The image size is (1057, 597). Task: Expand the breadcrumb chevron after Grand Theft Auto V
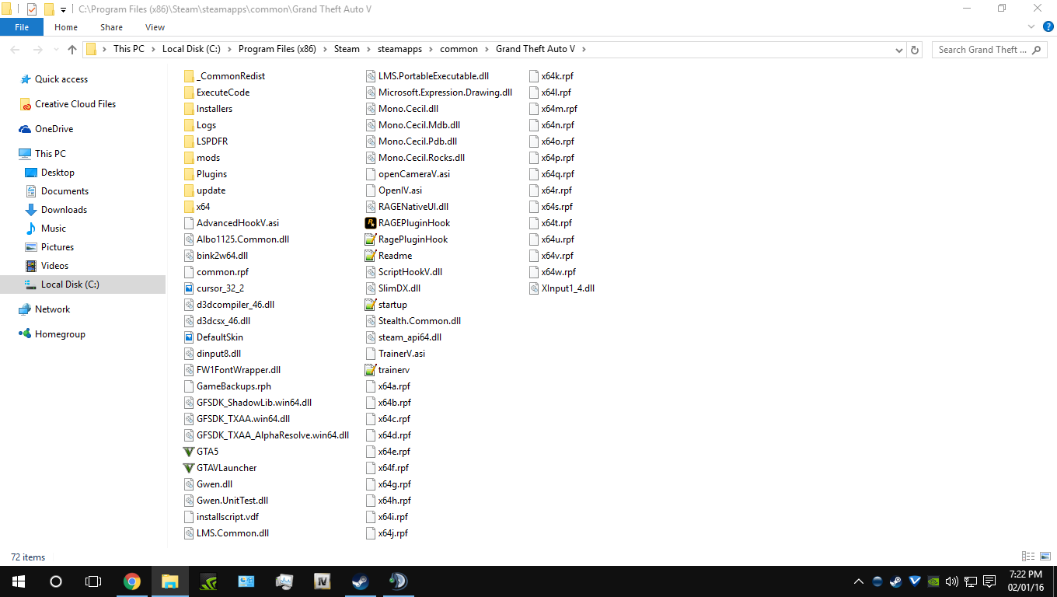(x=584, y=49)
